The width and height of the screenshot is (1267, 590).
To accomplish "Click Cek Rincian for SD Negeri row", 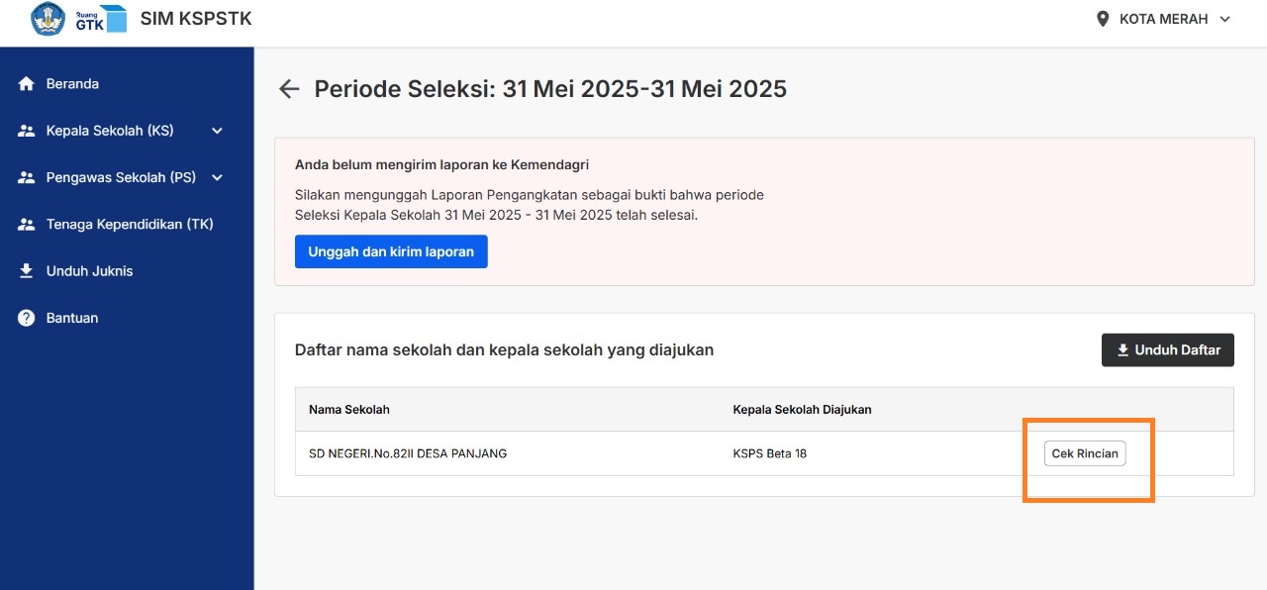I will point(1085,453).
